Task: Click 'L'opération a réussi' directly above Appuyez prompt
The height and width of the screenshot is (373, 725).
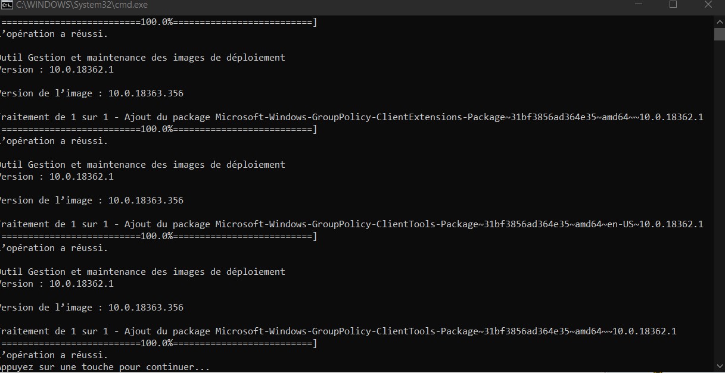Action: pyautogui.click(x=54, y=355)
